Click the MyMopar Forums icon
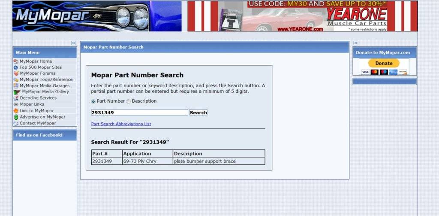Image resolution: width=439 pixels, height=216 pixels. click(16, 73)
